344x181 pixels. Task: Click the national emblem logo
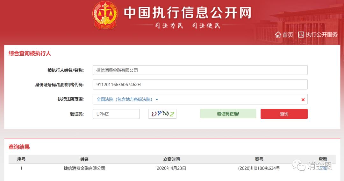[x=105, y=15]
